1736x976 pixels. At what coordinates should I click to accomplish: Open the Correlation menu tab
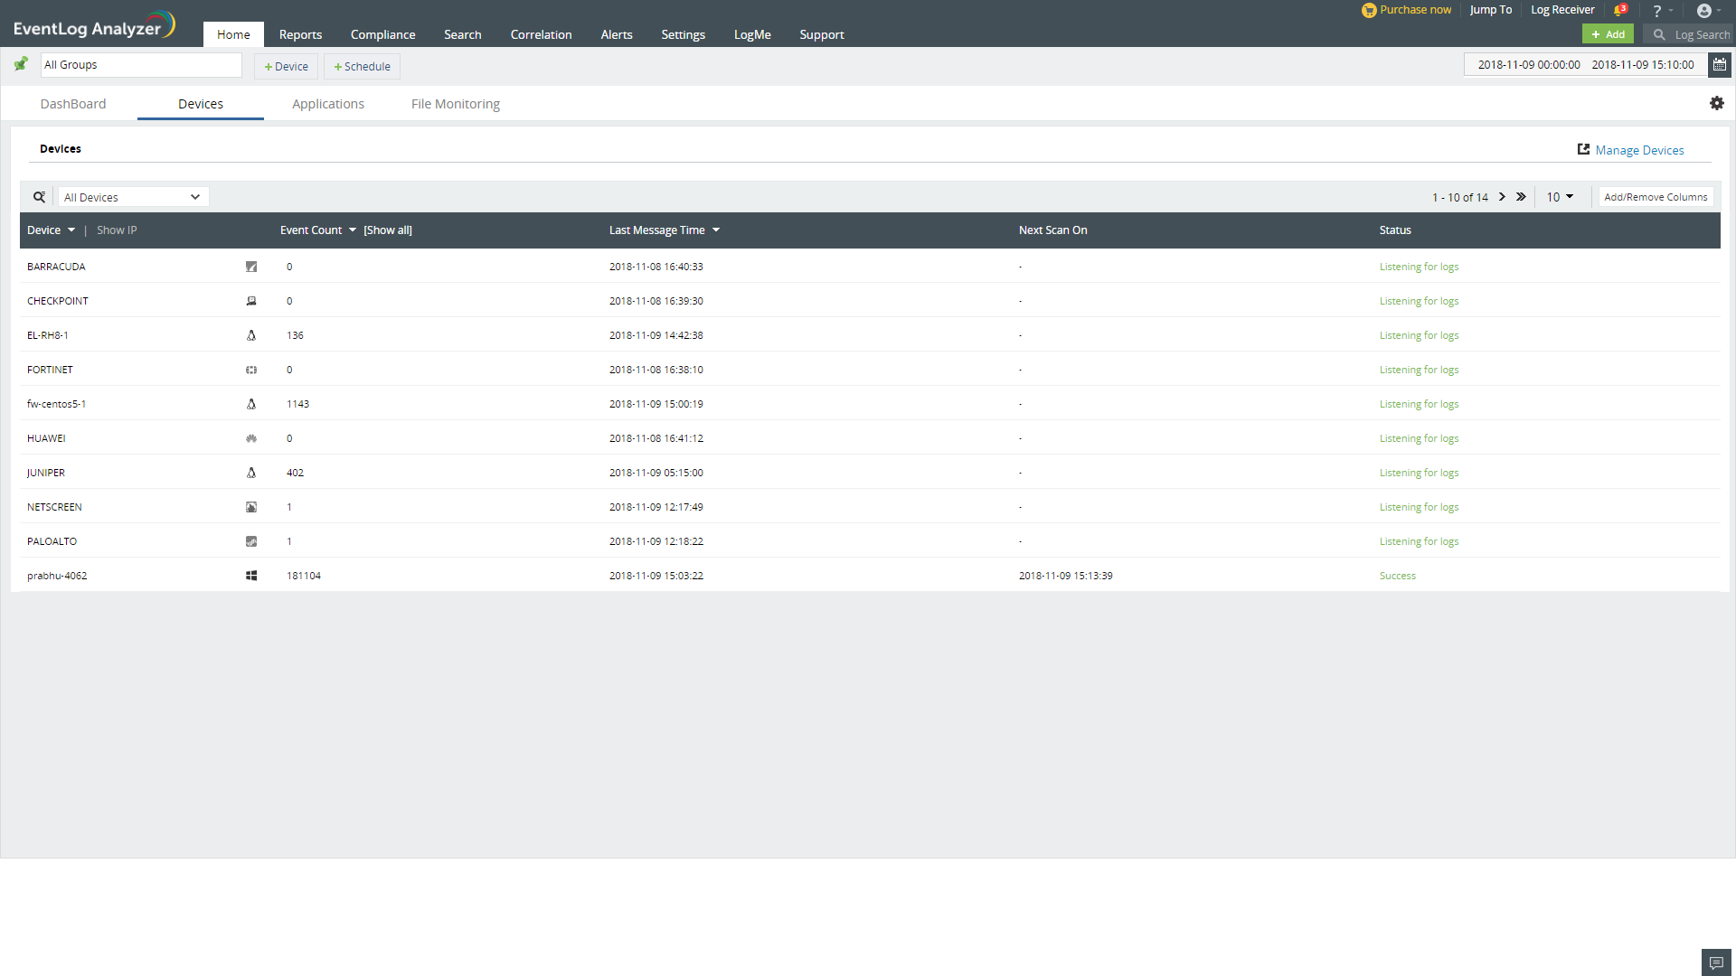point(541,34)
